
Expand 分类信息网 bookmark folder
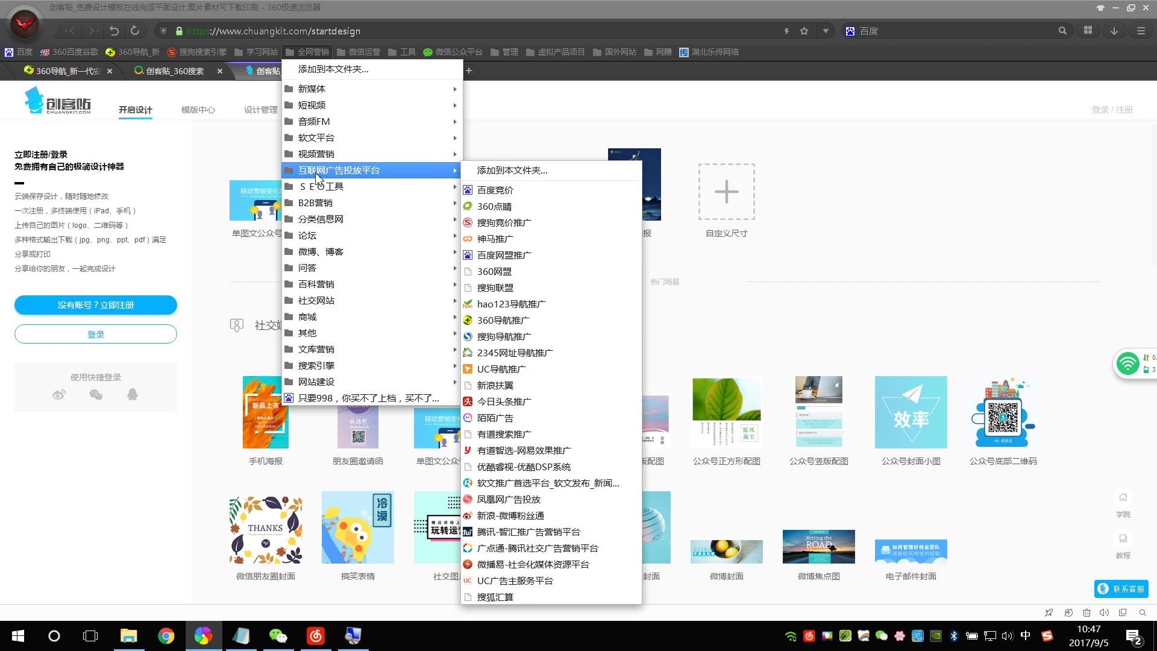(371, 219)
